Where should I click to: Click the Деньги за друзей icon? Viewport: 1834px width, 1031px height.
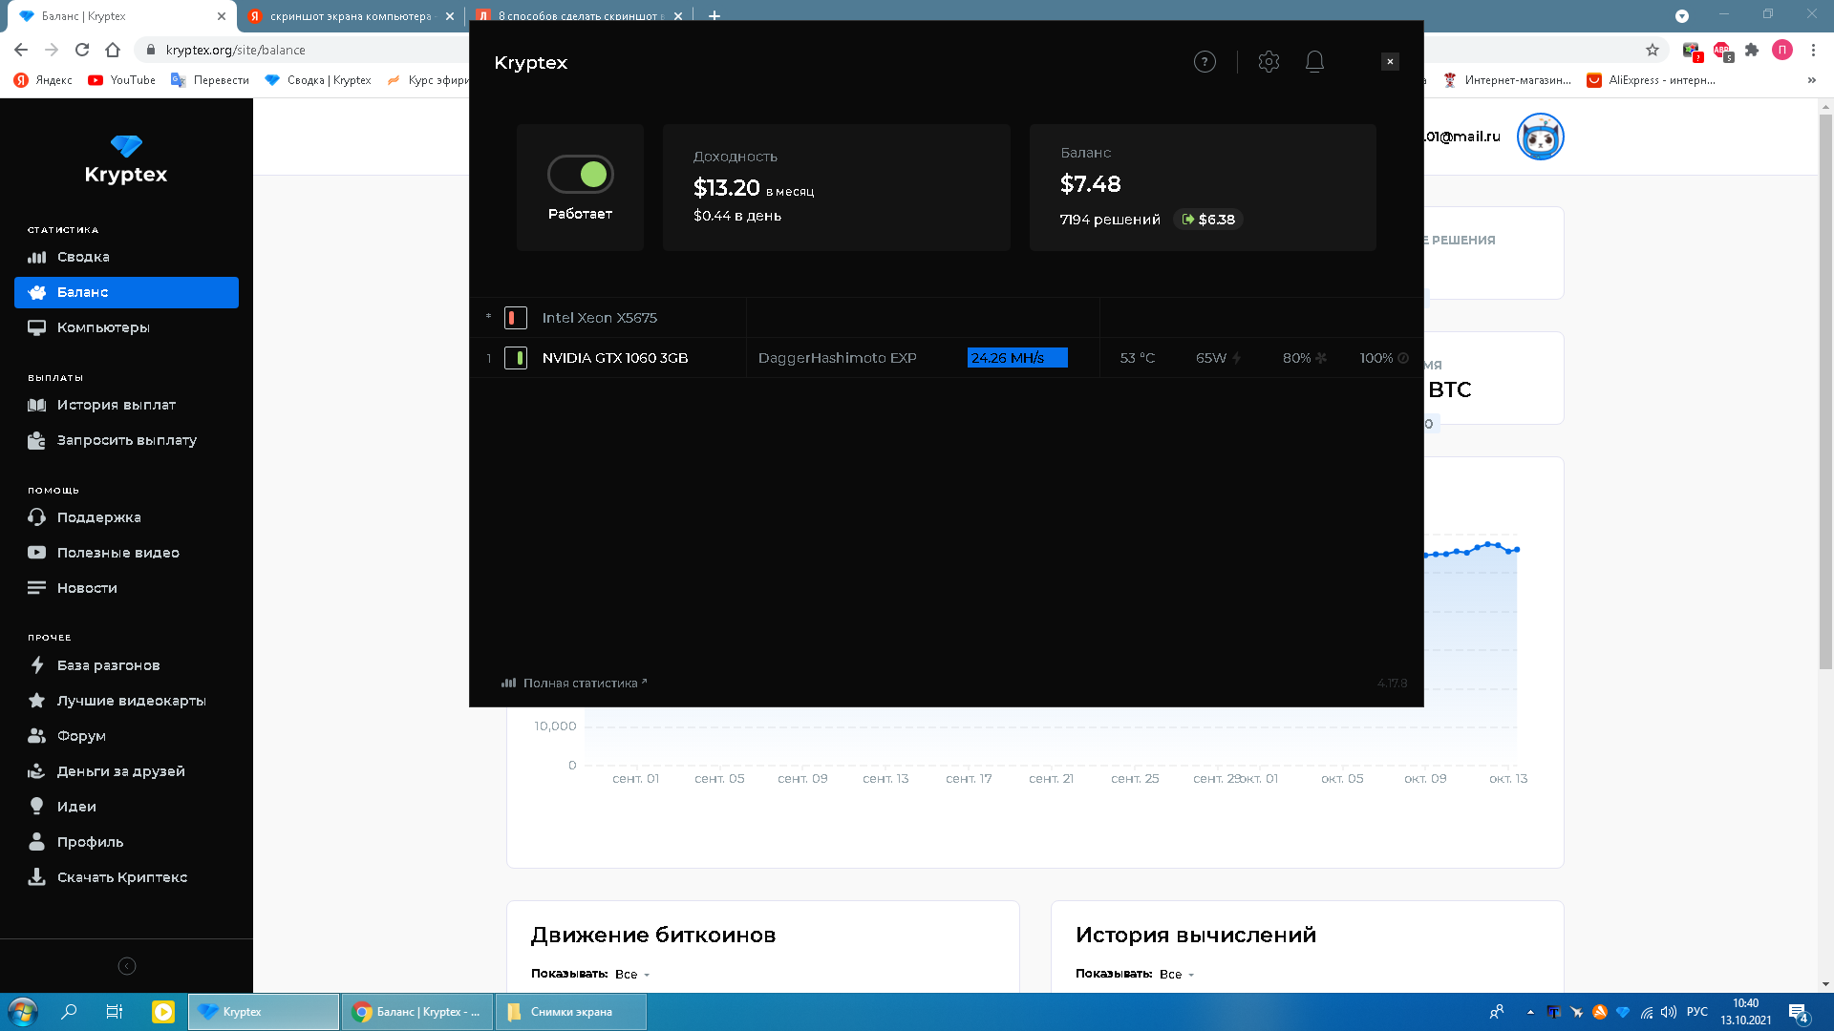click(36, 771)
